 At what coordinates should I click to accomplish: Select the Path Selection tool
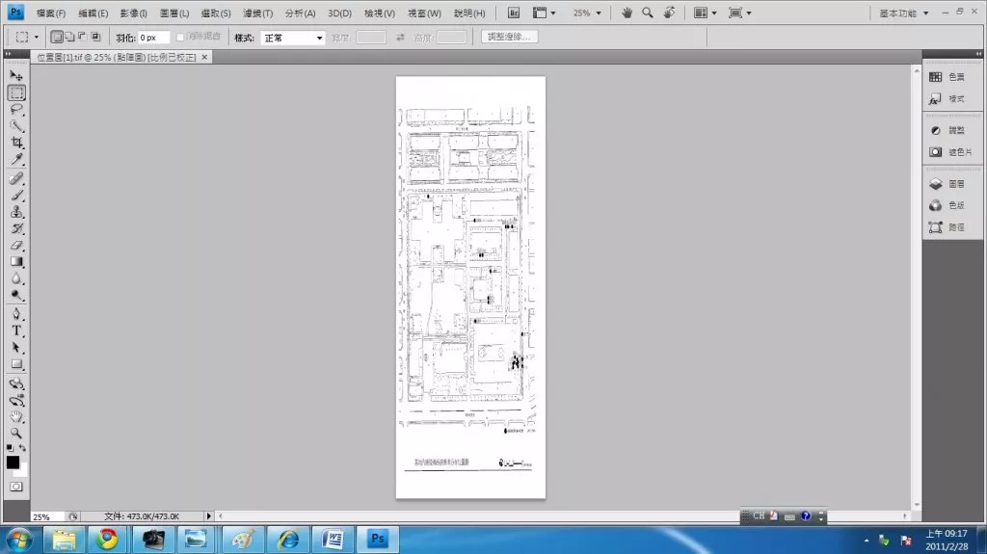[16, 348]
